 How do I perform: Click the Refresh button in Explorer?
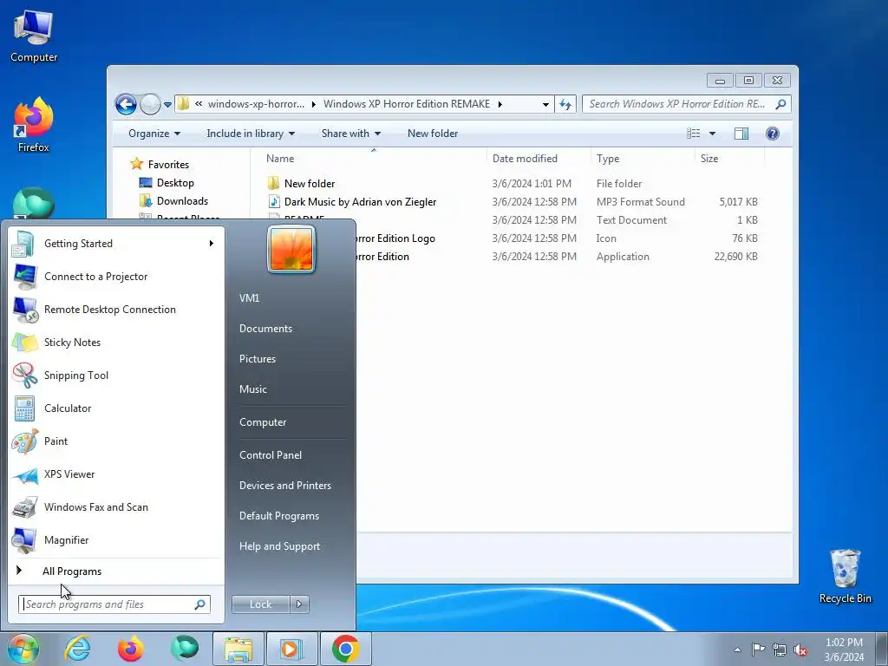click(x=565, y=104)
